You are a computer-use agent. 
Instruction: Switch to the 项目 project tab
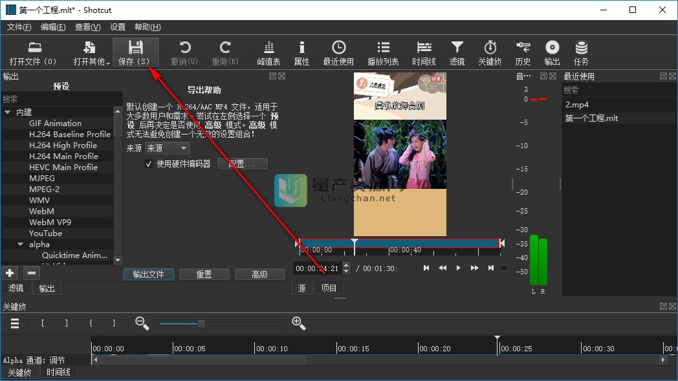tap(329, 288)
